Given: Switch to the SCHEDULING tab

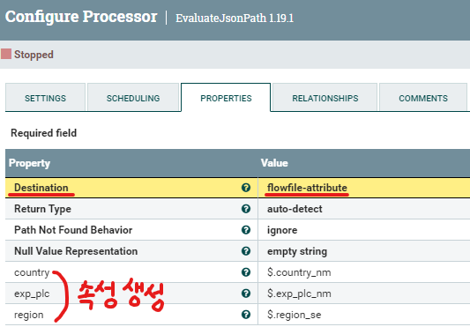Looking at the screenshot, I should pyautogui.click(x=133, y=98).
